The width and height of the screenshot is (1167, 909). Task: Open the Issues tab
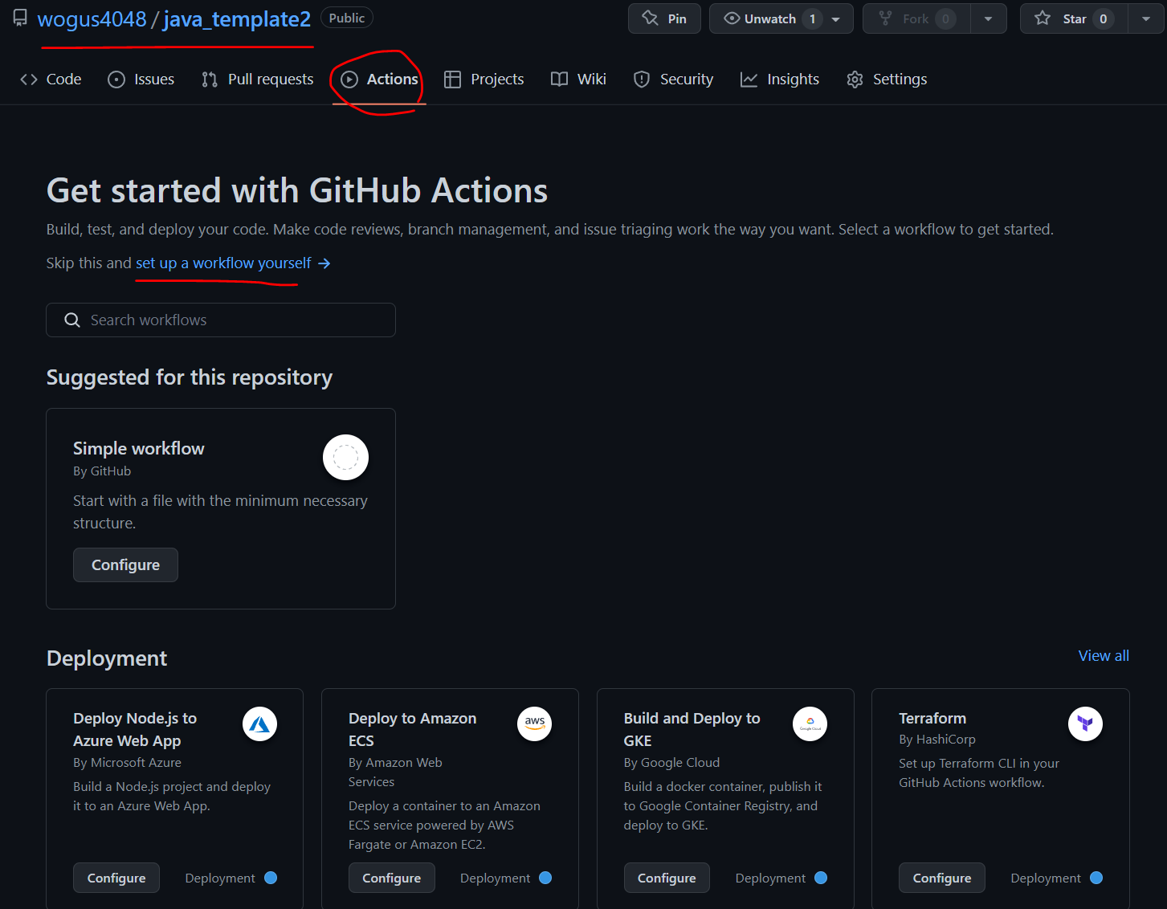[141, 79]
